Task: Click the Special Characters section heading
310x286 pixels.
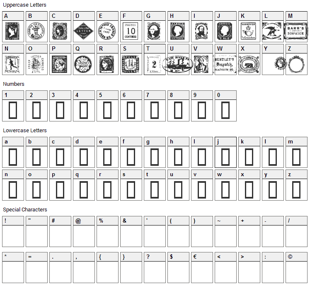Action: pyautogui.click(x=25, y=210)
